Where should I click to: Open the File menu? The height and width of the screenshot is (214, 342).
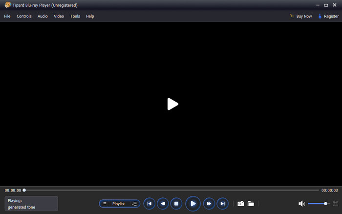point(7,16)
